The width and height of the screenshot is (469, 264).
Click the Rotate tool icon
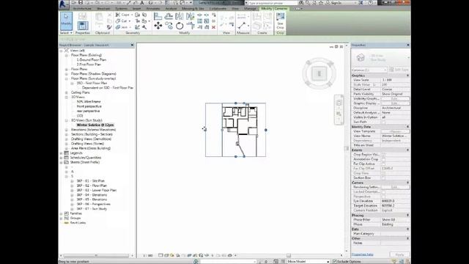(x=180, y=26)
